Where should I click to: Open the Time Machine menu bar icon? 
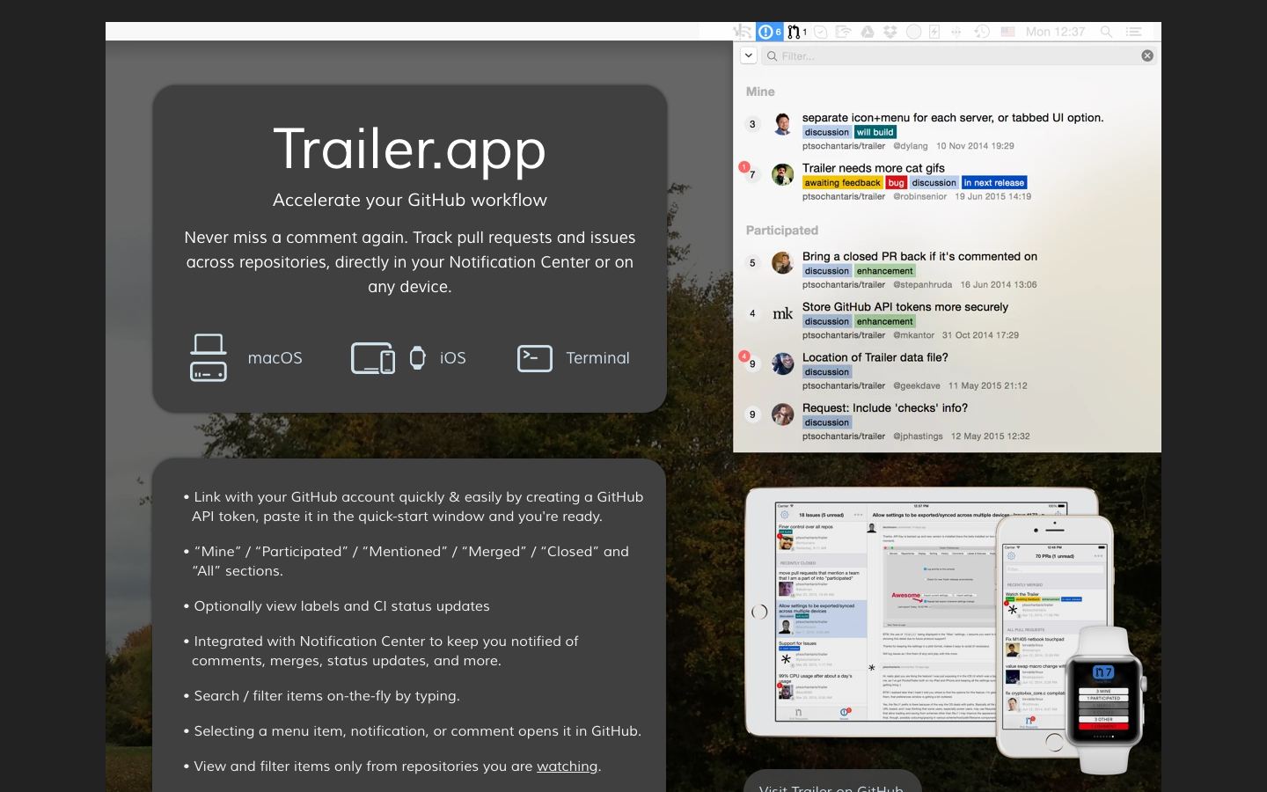(982, 32)
